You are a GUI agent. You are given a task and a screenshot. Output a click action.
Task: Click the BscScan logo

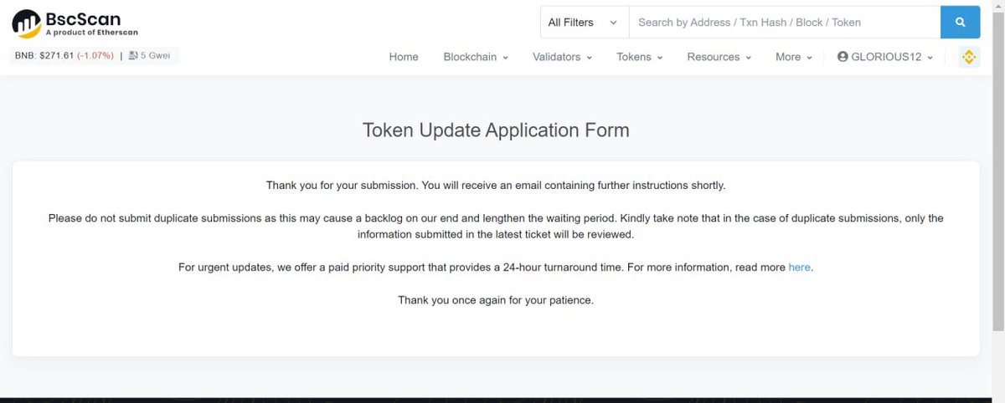pyautogui.click(x=75, y=23)
